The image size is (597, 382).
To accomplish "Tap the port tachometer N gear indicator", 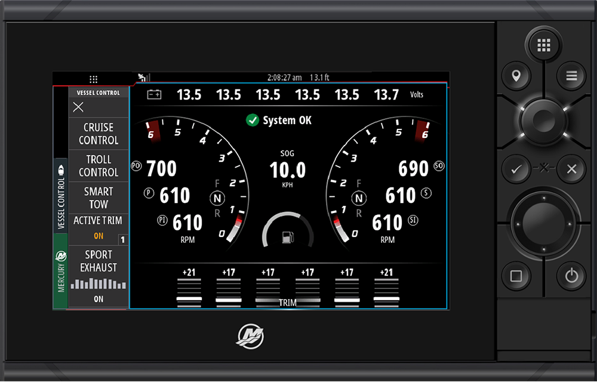I will [217, 198].
